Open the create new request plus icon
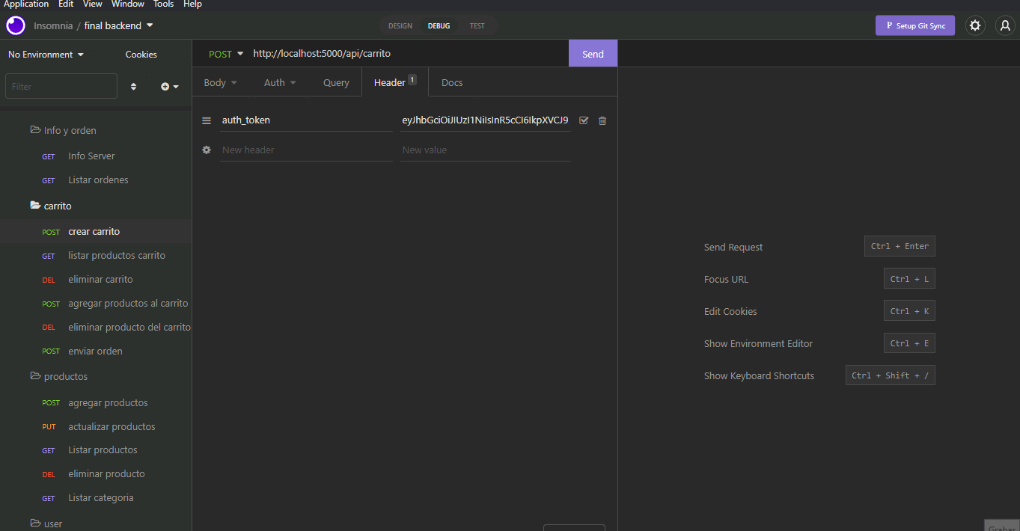The width and height of the screenshot is (1020, 531). pos(166,86)
